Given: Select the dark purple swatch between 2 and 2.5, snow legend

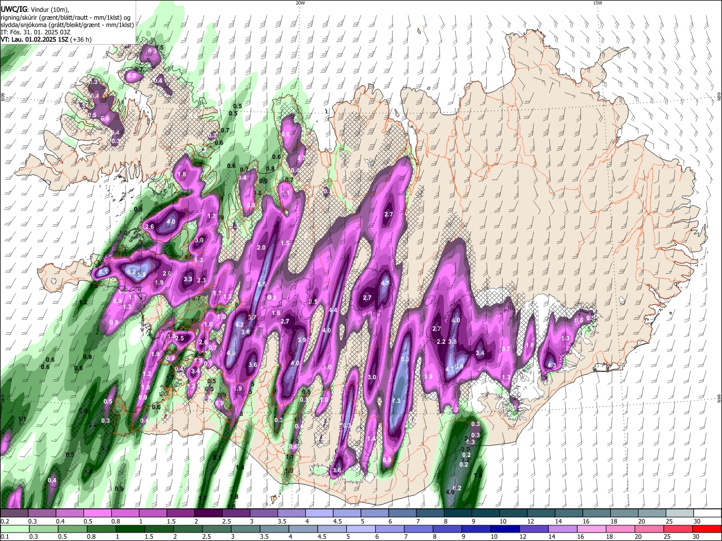Looking at the screenshot, I should tap(208, 513).
